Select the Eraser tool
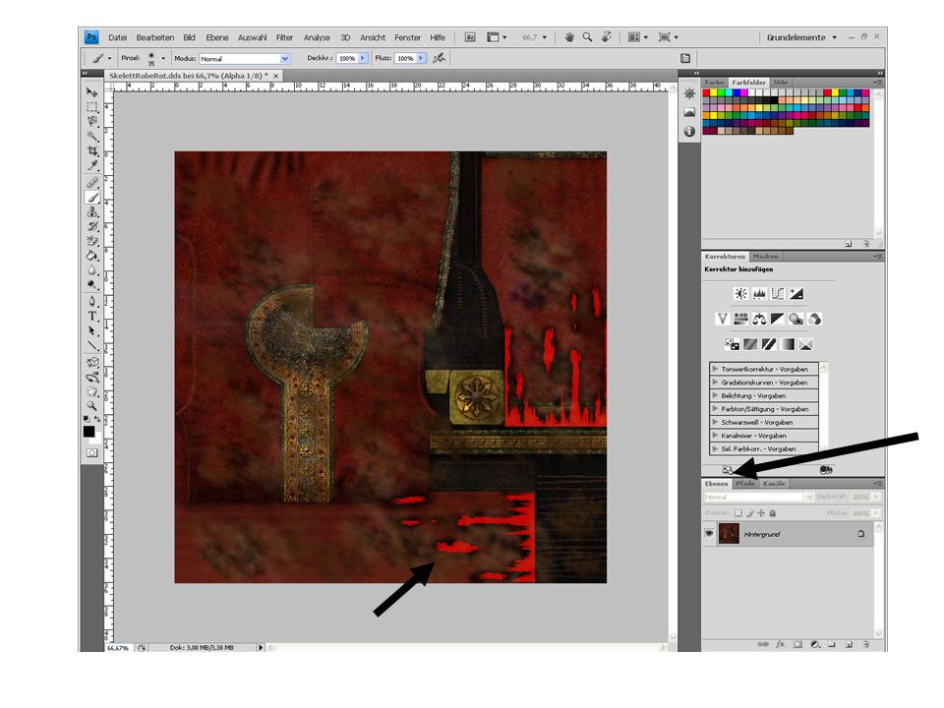This screenshot has width=944, height=708. click(x=91, y=241)
